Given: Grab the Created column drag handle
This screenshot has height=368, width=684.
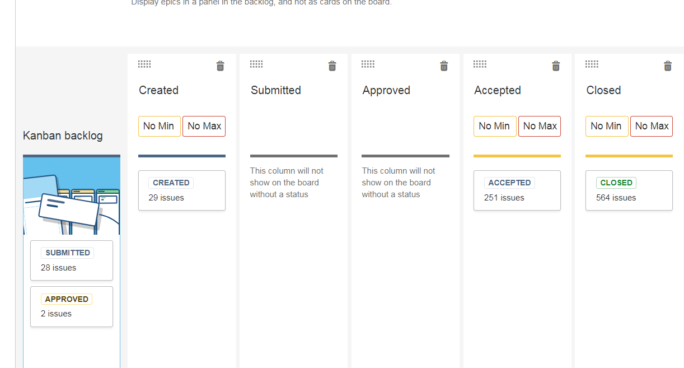Looking at the screenshot, I should coord(144,64).
